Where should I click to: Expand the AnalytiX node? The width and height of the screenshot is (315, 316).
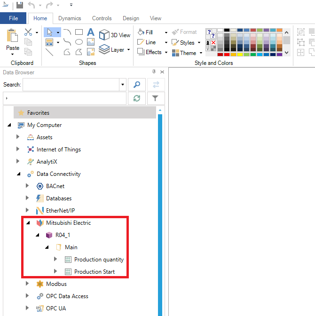tap(18, 161)
